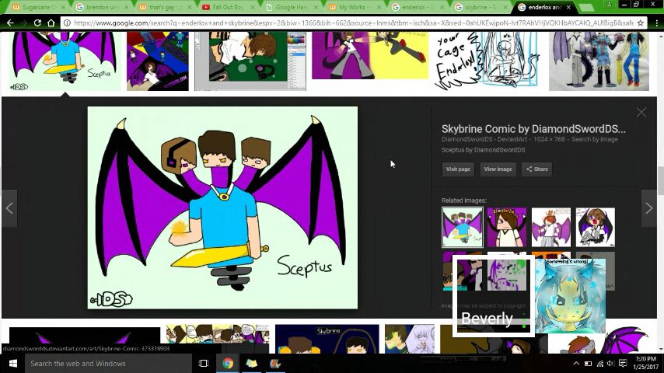Close the active enderlox and tab

(568, 7)
